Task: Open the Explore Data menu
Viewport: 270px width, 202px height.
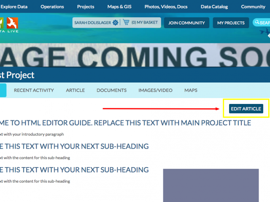Action: (13, 7)
